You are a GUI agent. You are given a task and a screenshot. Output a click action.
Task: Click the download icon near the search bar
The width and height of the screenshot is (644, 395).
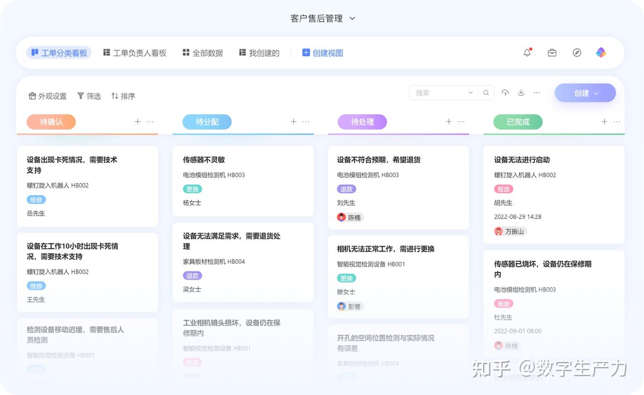pos(521,92)
